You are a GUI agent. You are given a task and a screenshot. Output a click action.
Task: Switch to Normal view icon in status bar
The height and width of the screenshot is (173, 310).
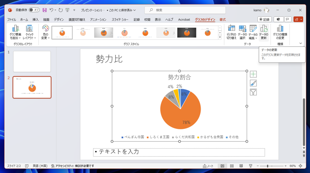point(223,166)
